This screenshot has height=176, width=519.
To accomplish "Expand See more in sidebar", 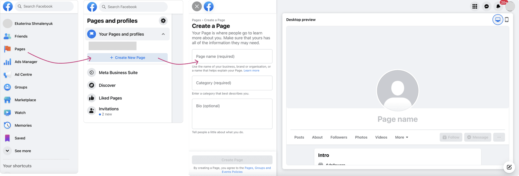I will (x=23, y=151).
